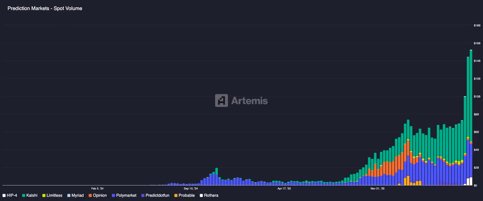Toggle the Rothera legend entry

click(210, 195)
